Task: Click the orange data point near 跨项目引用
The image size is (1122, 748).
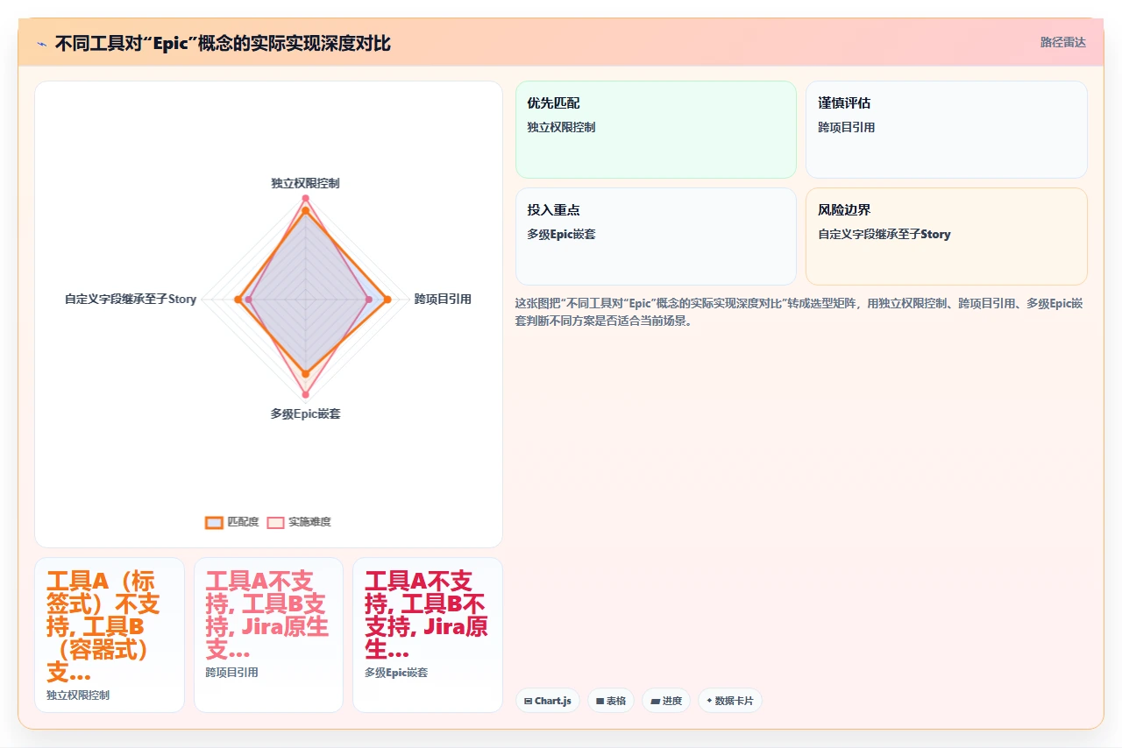Action: click(x=388, y=300)
